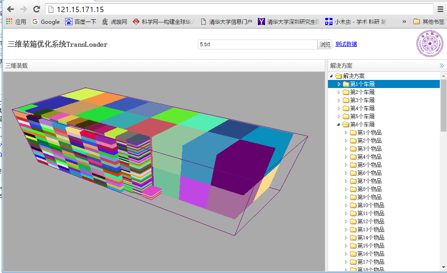Select 第1个车厢 in the tree
Image resolution: width=447 pixels, height=273 pixels.
(x=362, y=84)
